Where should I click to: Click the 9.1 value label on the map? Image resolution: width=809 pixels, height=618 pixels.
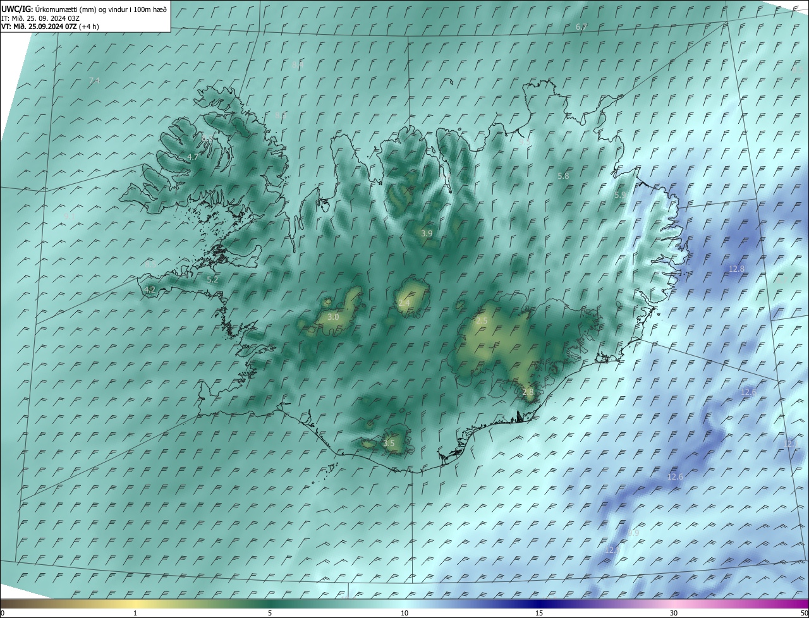tap(70, 216)
